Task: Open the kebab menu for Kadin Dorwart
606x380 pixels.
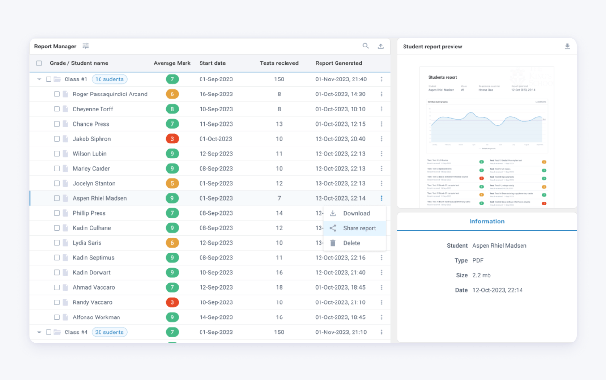Action: click(x=382, y=272)
